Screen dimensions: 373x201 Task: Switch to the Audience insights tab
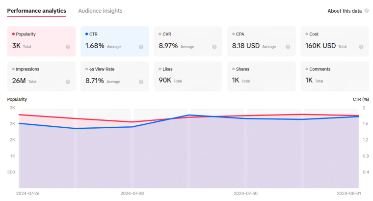tap(100, 11)
